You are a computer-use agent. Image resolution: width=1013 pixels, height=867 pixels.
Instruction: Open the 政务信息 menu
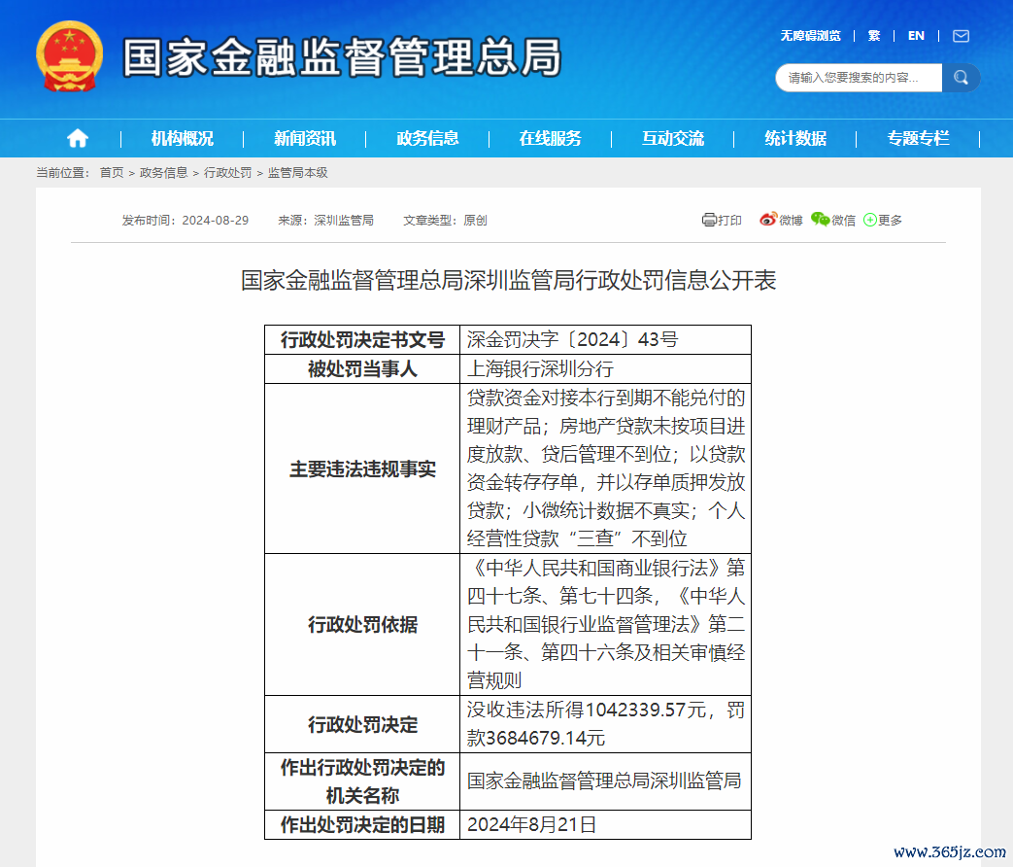point(427,138)
